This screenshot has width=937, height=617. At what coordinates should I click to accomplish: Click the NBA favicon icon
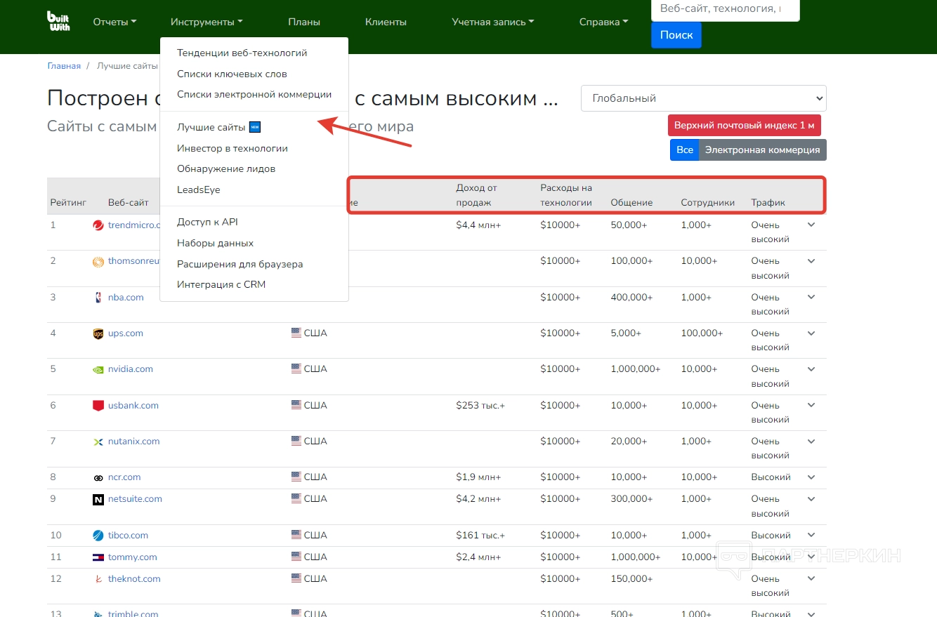[x=98, y=298]
